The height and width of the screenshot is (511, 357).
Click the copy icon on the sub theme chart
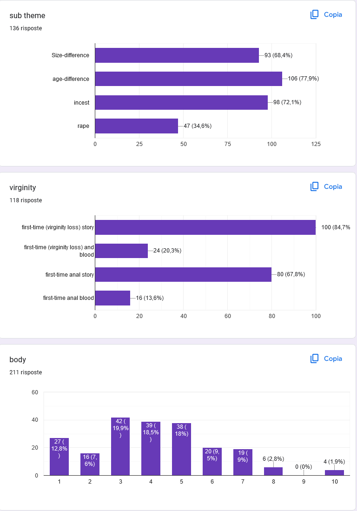314,15
